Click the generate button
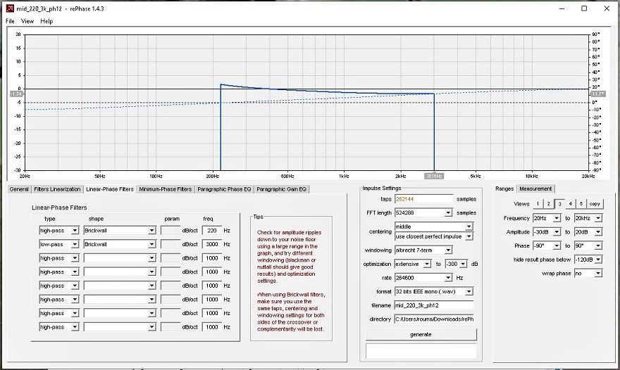Screen dimensions: 620x370 [x=421, y=334]
